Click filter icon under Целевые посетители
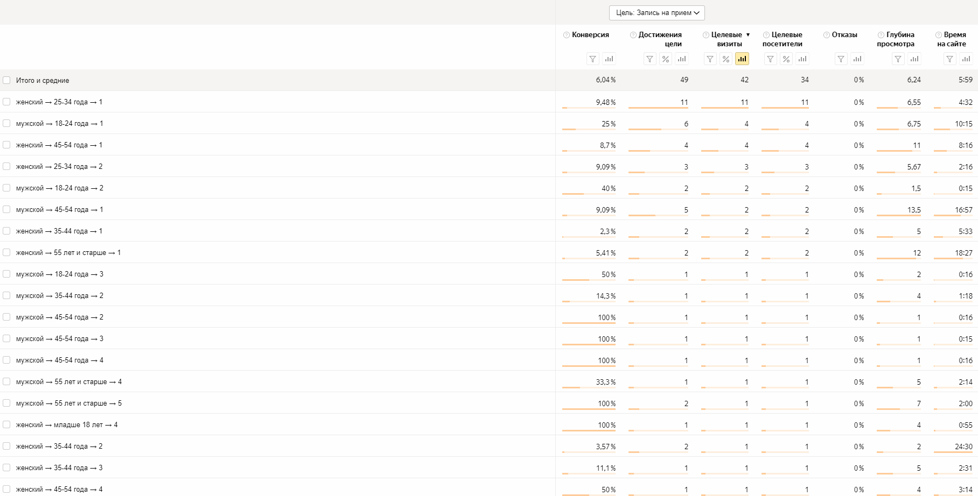 click(x=771, y=59)
